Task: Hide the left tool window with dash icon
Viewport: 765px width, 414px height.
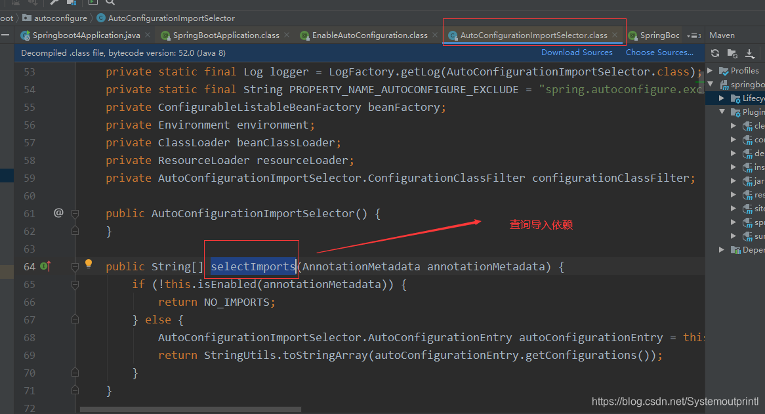Action: tap(5, 35)
